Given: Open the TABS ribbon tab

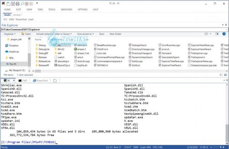Looking at the screenshot, I should [x=40, y=10].
